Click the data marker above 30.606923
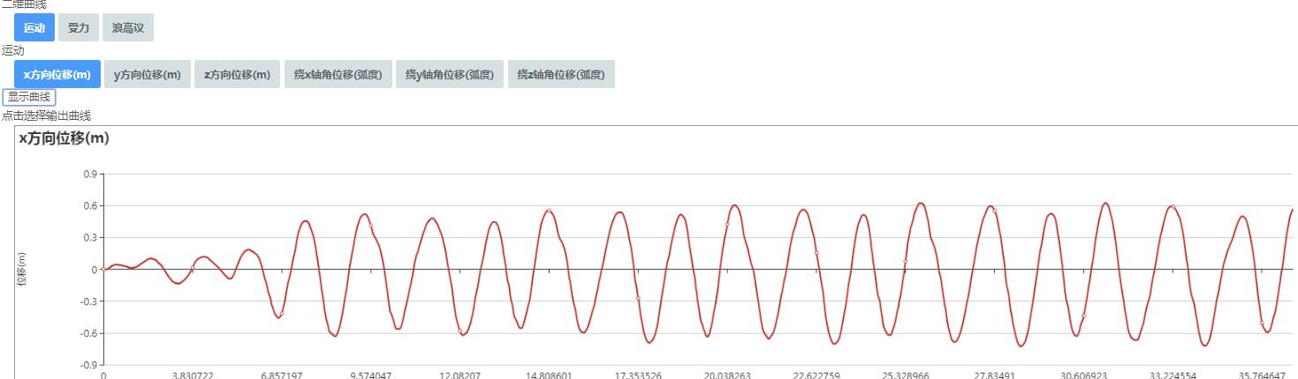The image size is (1298, 379). point(1083,316)
